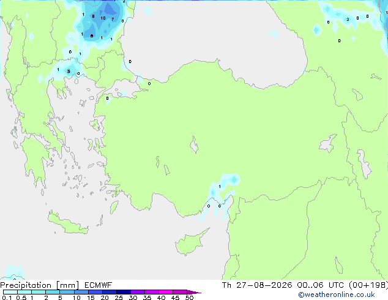The image size is (388, 300).
Task: Click the "8" value immediately left of 10
Action: pos(93,17)
